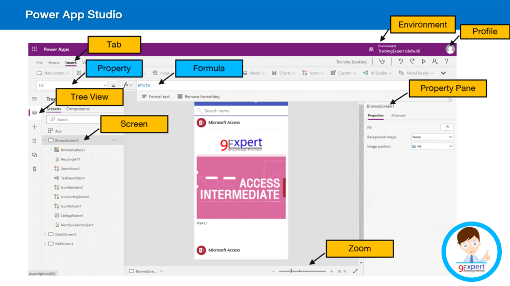Screen dimensions: 510x286
Task: Switch to Components tab in Tree view
Action: pos(78,109)
